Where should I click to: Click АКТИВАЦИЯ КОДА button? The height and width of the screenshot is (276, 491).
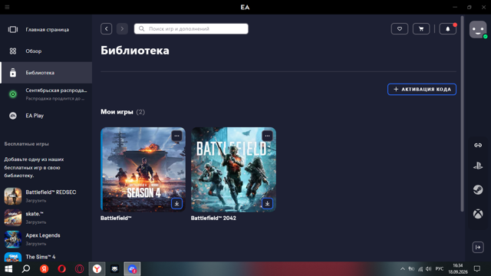tap(422, 89)
